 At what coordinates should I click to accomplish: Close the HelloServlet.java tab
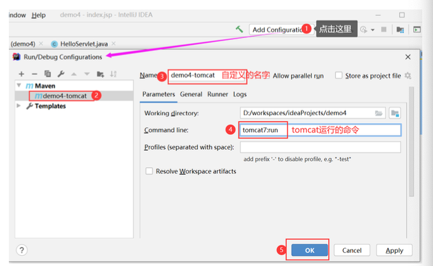tap(113, 44)
